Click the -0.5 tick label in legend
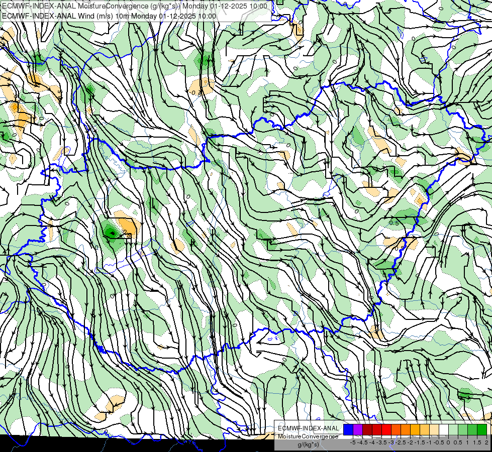The image size is (492, 452). [439, 442]
